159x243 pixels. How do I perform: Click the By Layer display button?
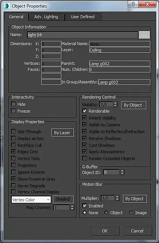tap(62, 133)
